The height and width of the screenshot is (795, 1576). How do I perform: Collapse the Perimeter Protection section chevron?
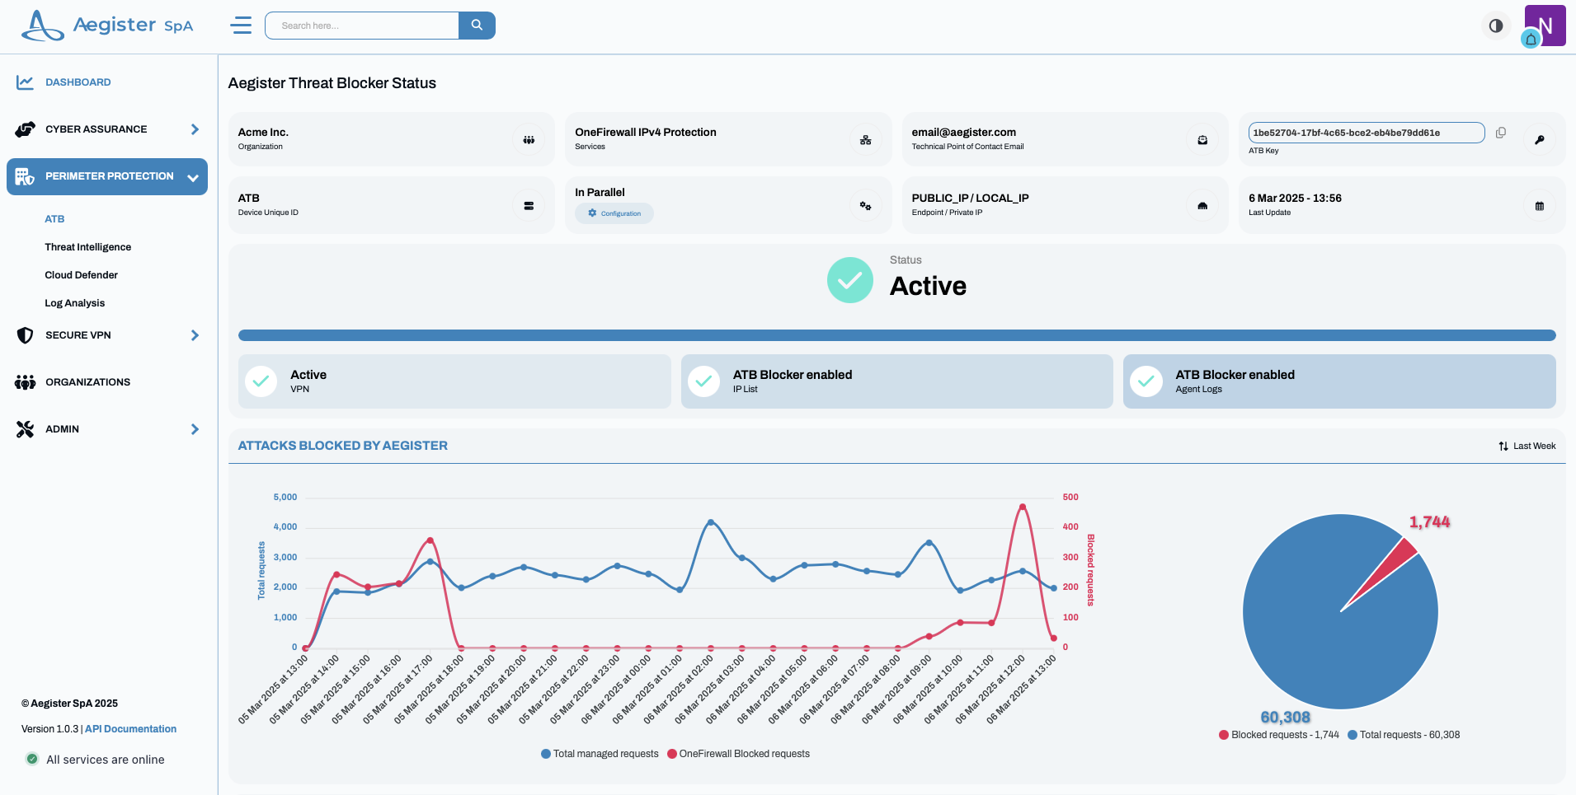tap(193, 176)
